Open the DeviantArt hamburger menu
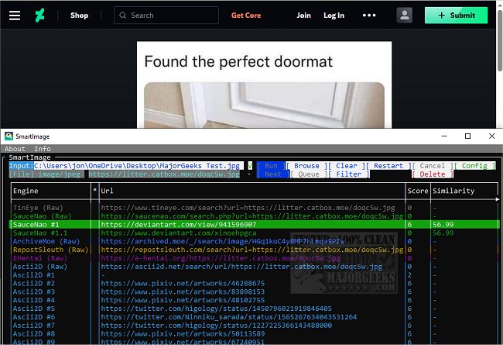 [x=15, y=15]
